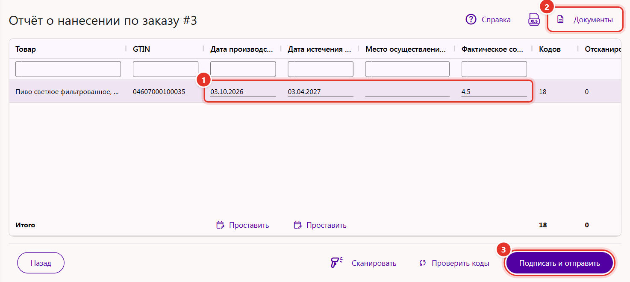
Task: Click the Сканировать link
Action: pyautogui.click(x=374, y=263)
